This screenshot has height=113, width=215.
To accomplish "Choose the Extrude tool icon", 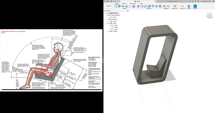I will coord(120,6).
